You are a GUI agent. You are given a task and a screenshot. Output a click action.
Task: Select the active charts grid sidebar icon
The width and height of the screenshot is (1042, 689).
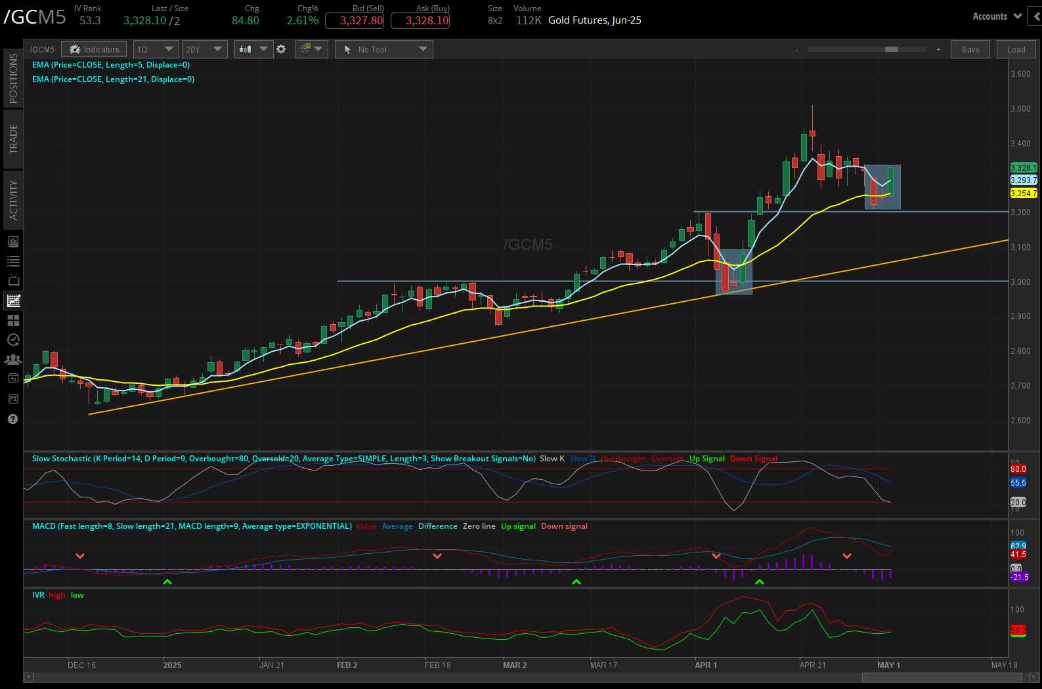(13, 301)
